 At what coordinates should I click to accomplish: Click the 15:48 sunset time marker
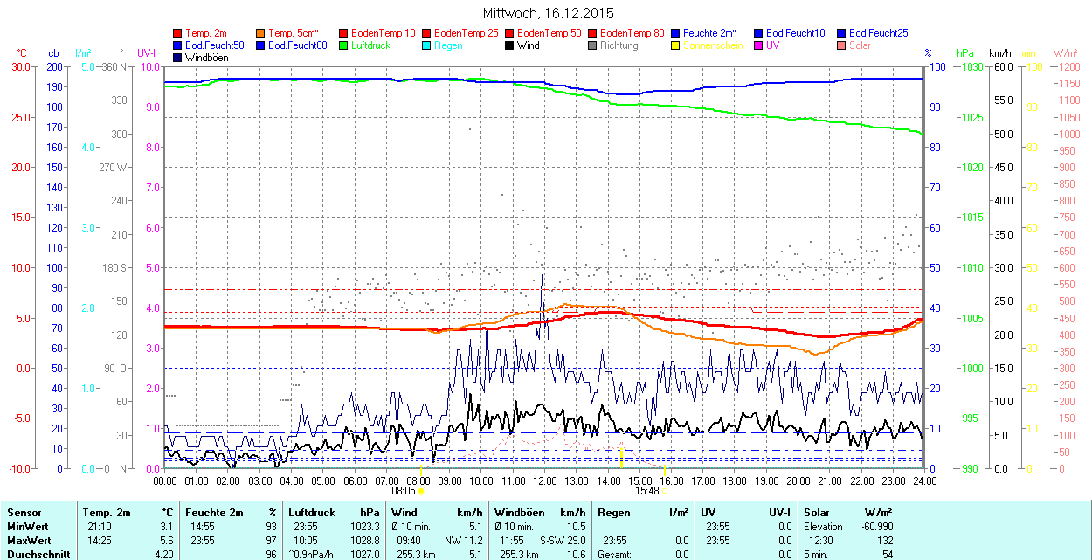pyautogui.click(x=646, y=491)
